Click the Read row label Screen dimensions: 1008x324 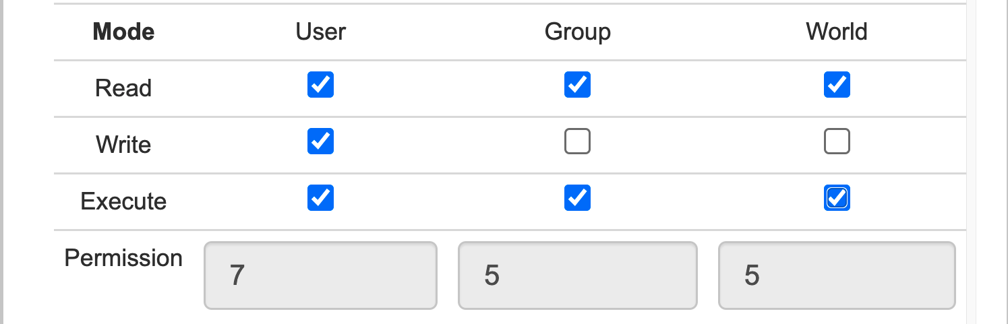tap(123, 88)
